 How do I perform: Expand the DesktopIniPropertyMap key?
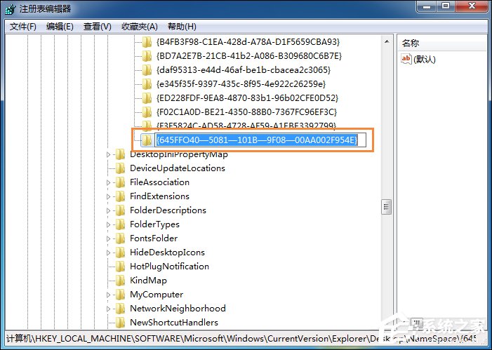point(108,154)
